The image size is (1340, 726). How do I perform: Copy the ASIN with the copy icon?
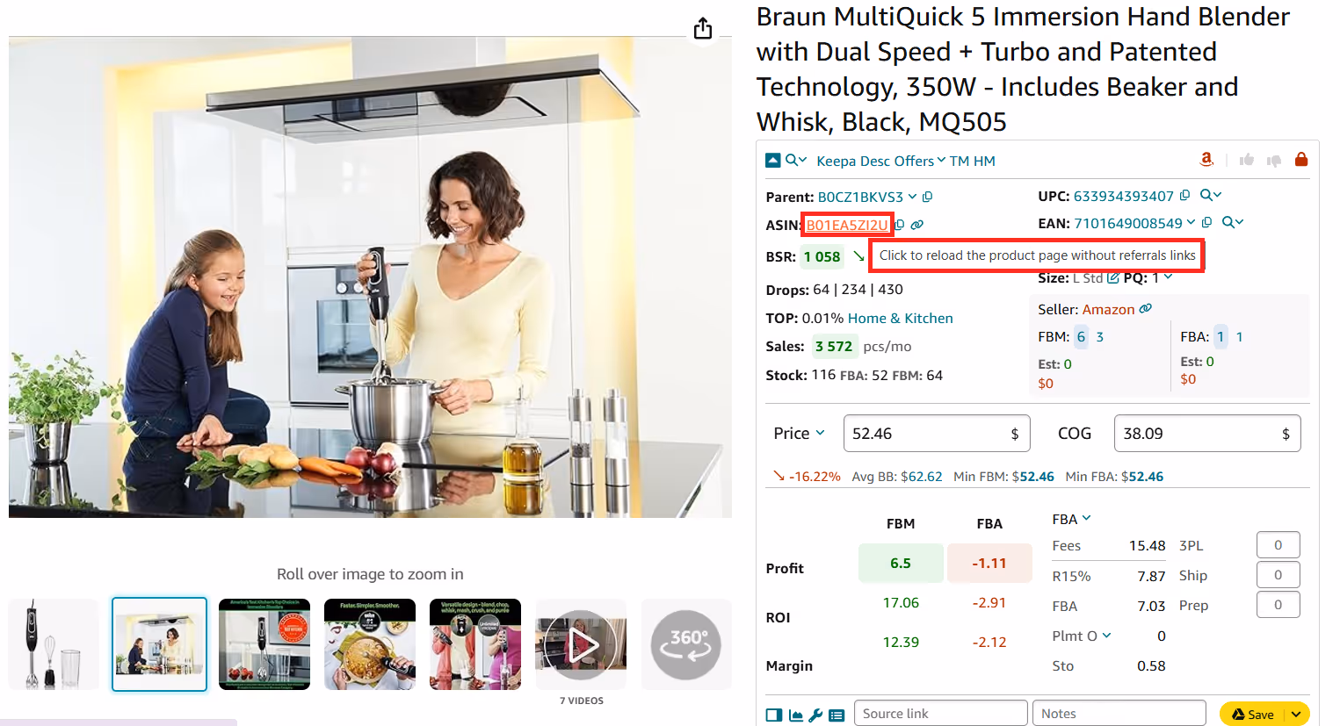coord(900,225)
